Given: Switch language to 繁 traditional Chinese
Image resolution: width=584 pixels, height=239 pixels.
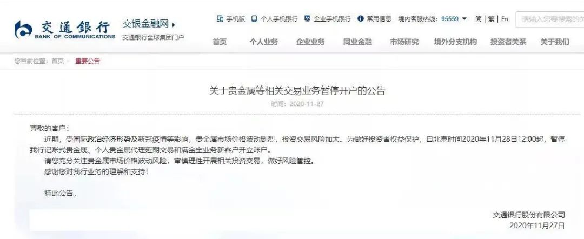Looking at the screenshot, I should (x=491, y=19).
